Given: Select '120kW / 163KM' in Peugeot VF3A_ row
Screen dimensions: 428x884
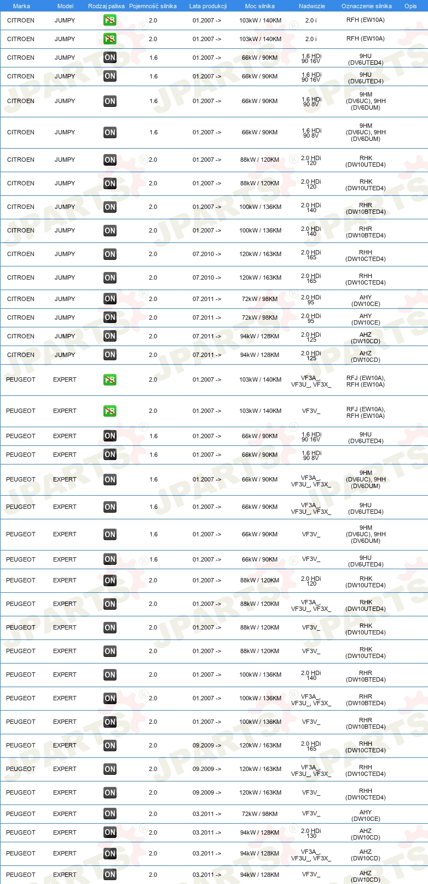Looking at the screenshot, I should point(260,769).
